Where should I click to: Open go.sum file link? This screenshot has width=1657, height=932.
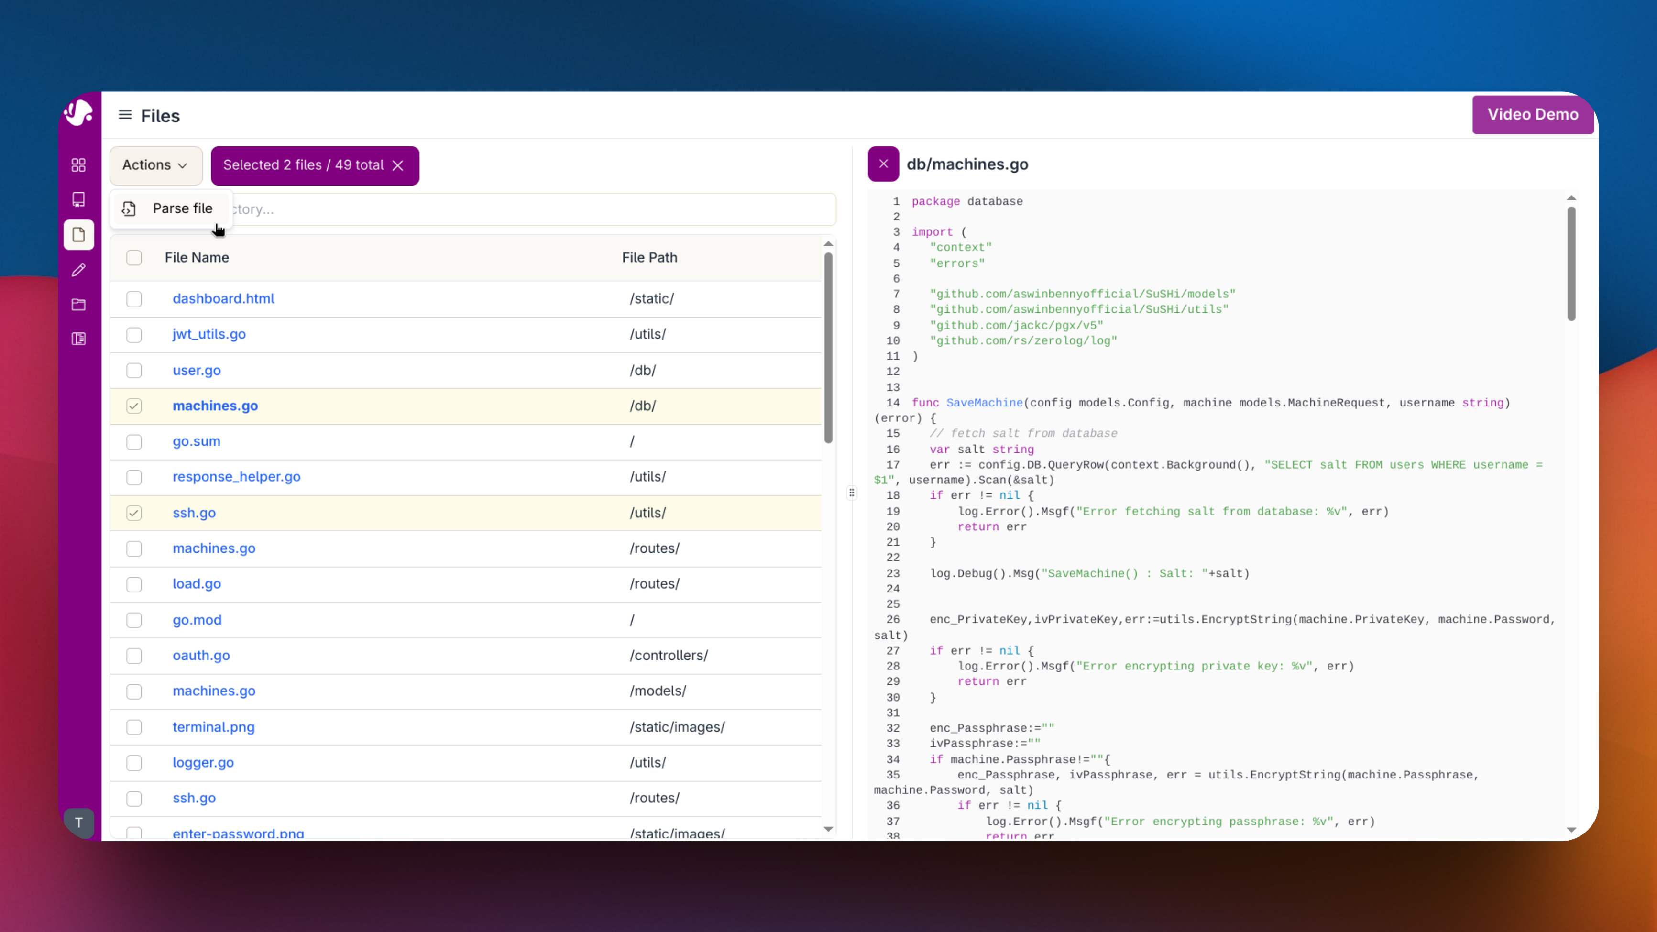(196, 441)
